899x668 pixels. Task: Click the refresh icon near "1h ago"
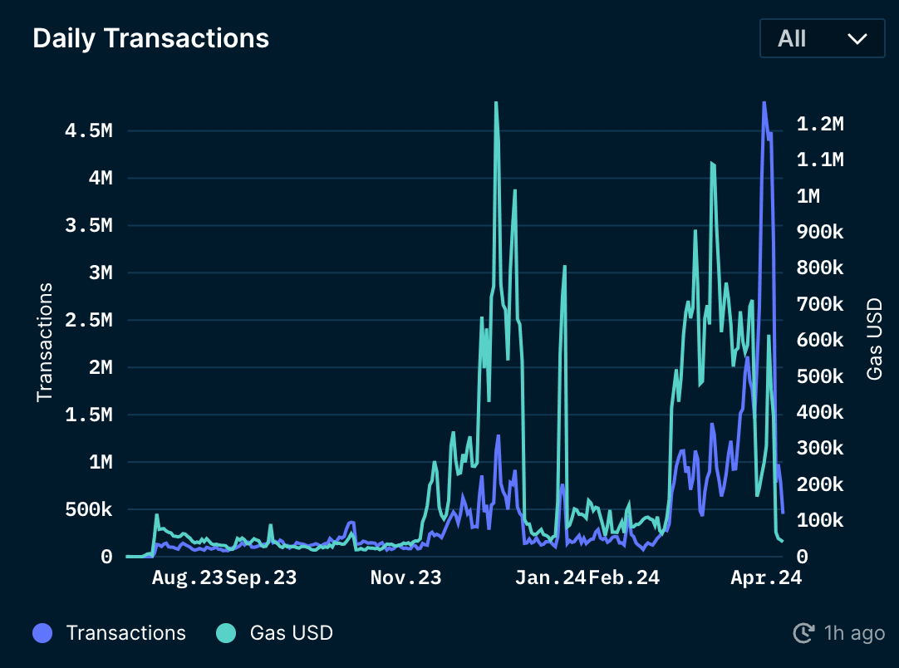803,633
